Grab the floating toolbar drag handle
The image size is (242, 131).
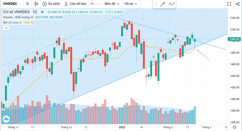[x=156, y=4]
